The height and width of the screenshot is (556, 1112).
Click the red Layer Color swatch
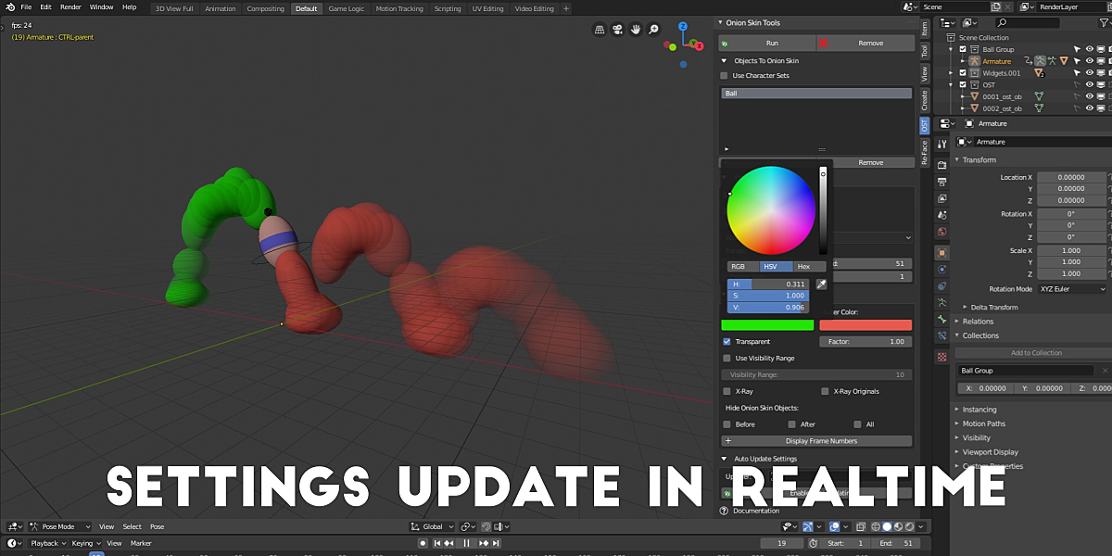(866, 324)
